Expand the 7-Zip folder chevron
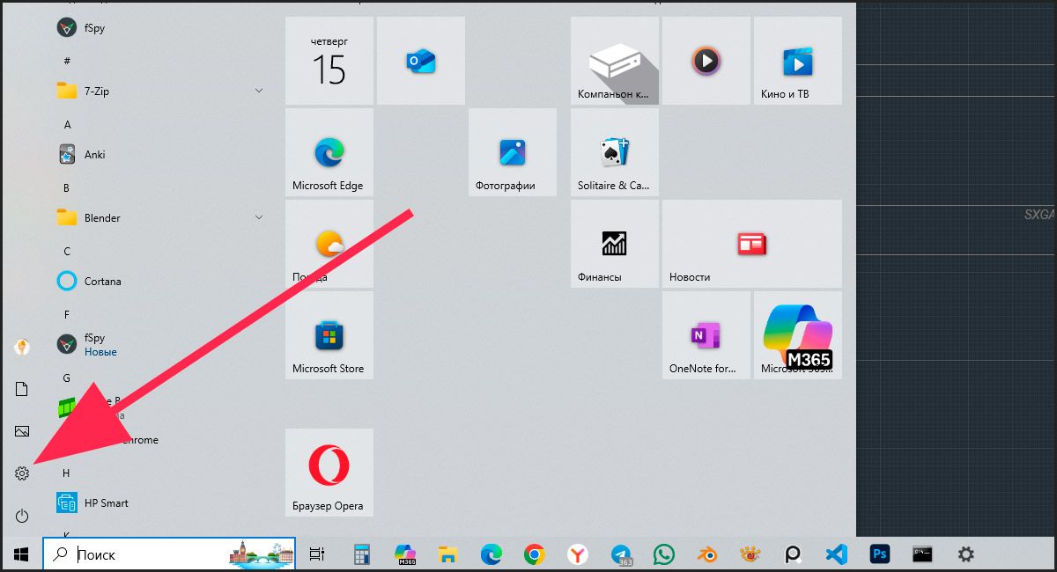Viewport: 1057px width, 572px height. tap(259, 92)
